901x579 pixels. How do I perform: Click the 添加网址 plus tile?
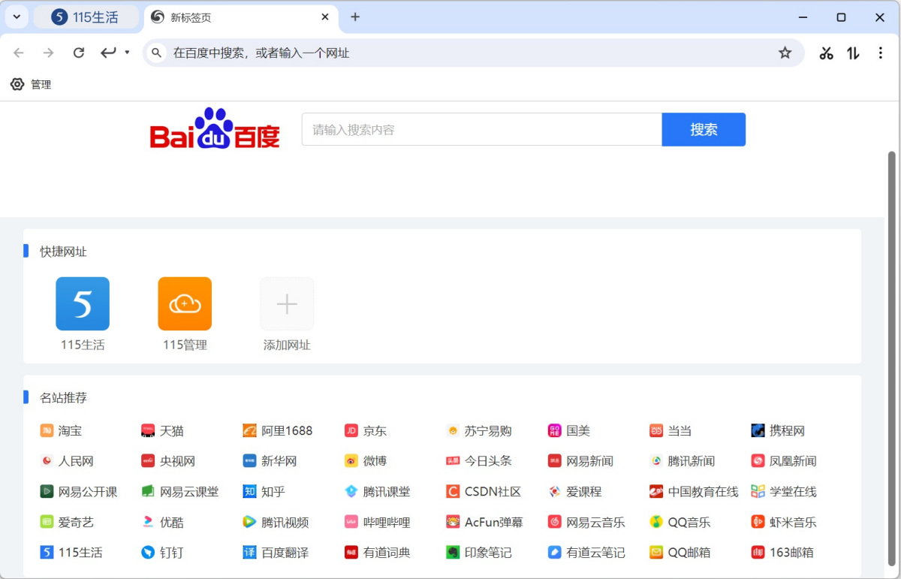(x=287, y=304)
